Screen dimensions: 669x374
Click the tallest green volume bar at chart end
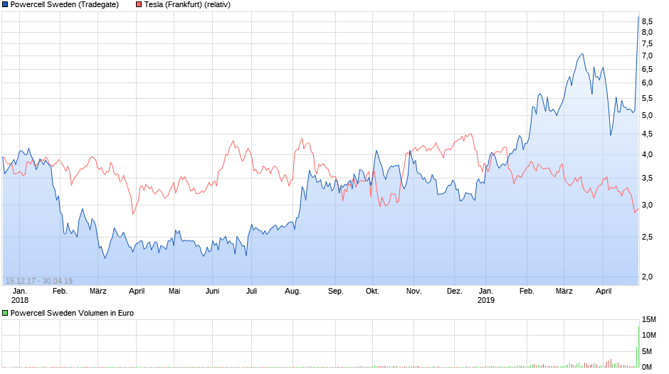[638, 347]
